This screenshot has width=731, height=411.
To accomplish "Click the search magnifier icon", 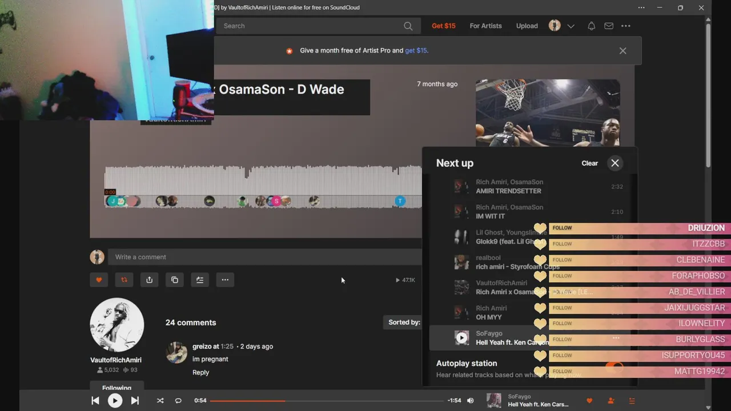I will (x=408, y=26).
